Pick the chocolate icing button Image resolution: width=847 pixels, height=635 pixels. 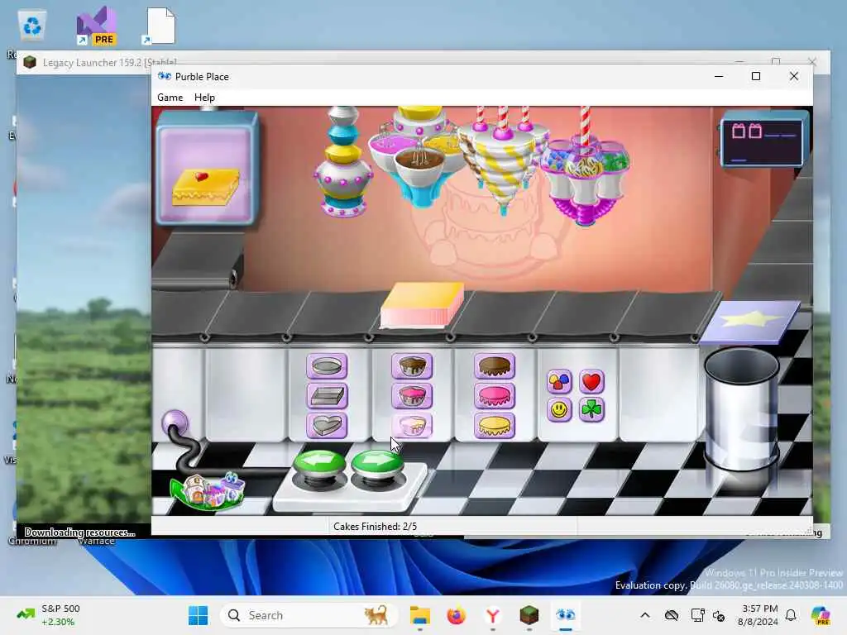495,366
